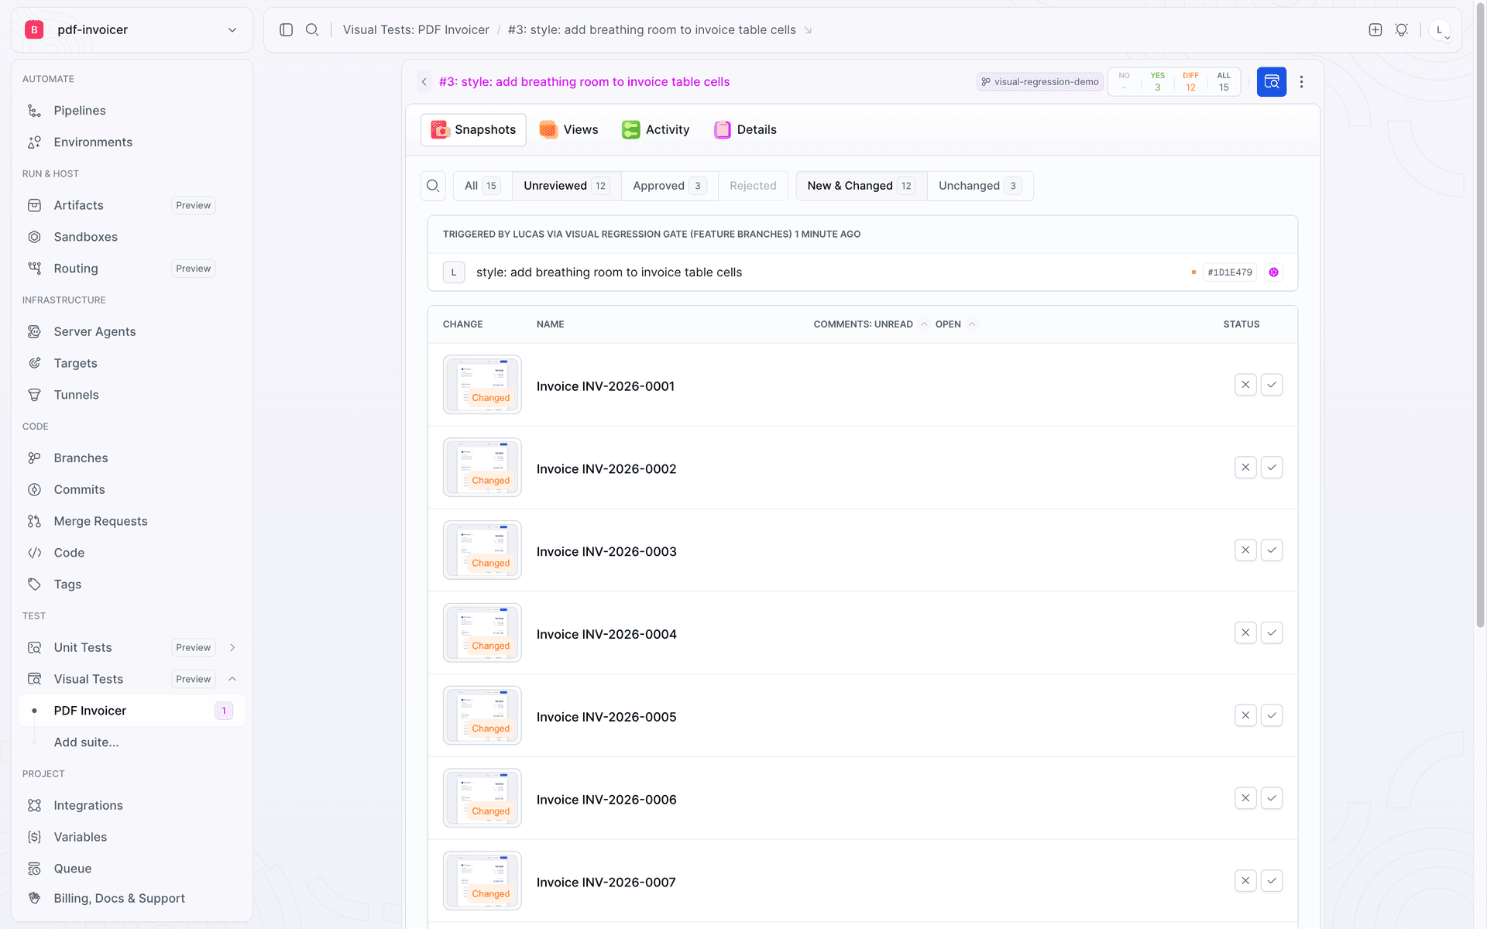1487x929 pixels.
Task: Click commit hash #1D1E479
Action: pos(1230,273)
